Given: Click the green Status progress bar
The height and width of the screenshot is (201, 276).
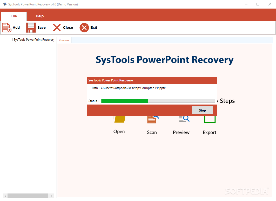Looking at the screenshot, I should 158,101.
